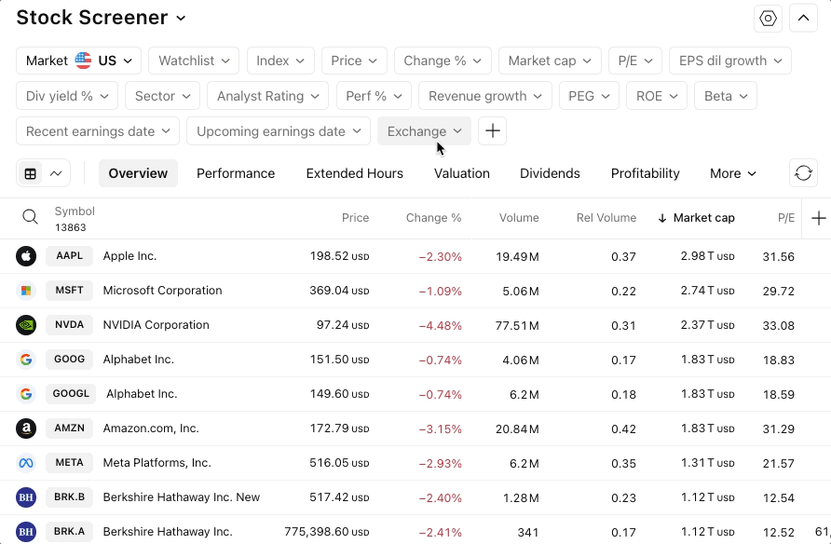Open the Exchange filter dropdown

424,130
